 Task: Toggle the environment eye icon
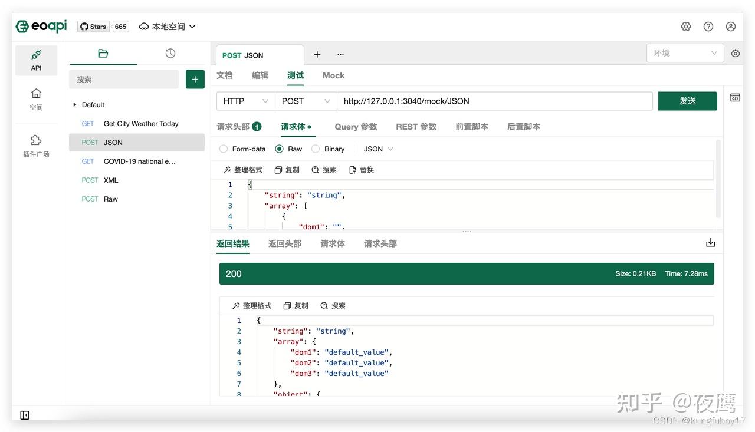pyautogui.click(x=735, y=52)
